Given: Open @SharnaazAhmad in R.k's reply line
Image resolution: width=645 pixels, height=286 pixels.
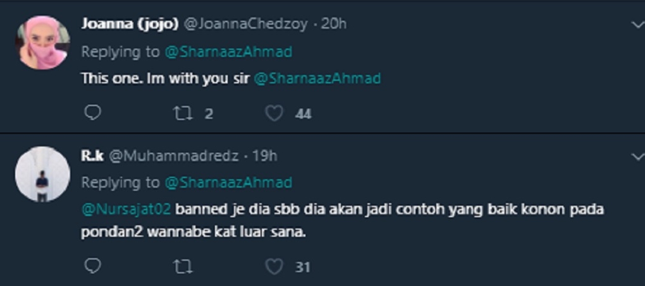Looking at the screenshot, I should (x=228, y=182).
